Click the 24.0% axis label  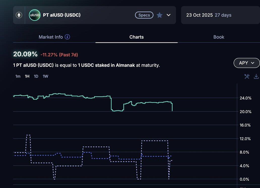(x=246, y=98)
